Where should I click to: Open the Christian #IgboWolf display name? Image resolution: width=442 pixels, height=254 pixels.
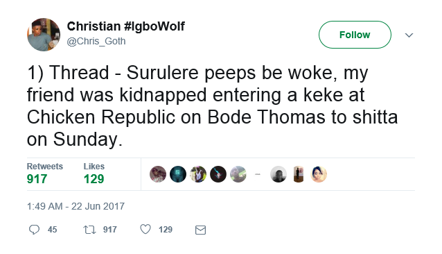[x=125, y=26]
